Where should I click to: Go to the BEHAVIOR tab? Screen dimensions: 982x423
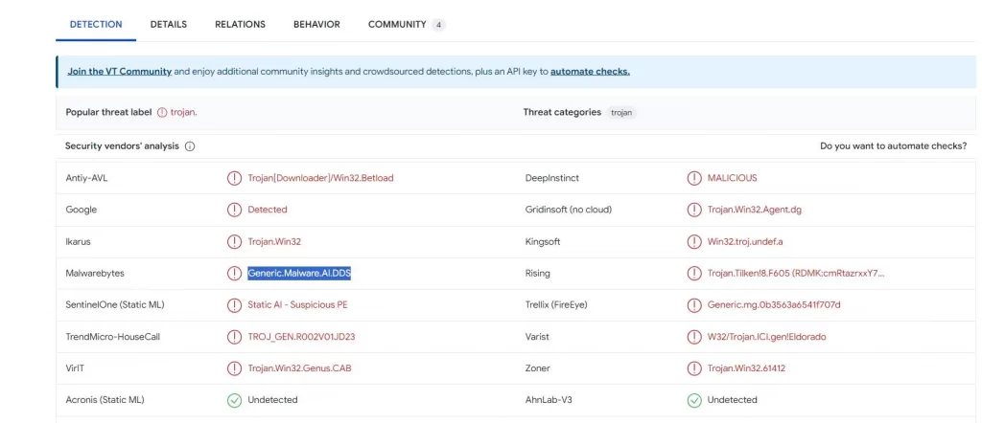click(x=316, y=24)
